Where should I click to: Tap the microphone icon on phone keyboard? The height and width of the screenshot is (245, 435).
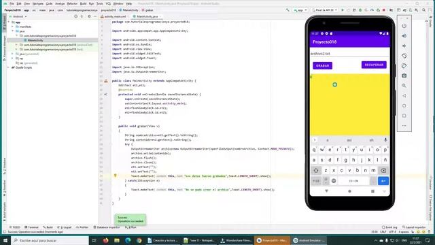pyautogui.click(x=385, y=140)
